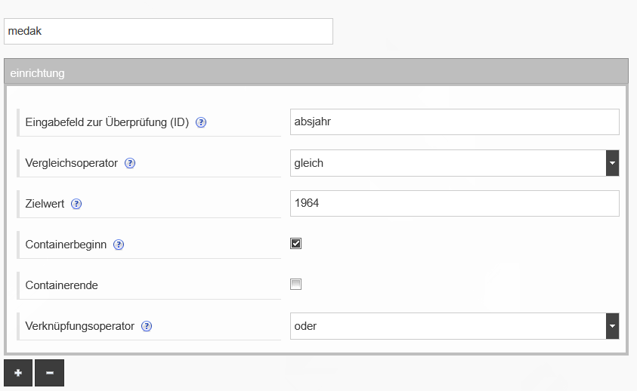Show help for the Zielwert field
The height and width of the screenshot is (391, 637).
pyautogui.click(x=76, y=204)
